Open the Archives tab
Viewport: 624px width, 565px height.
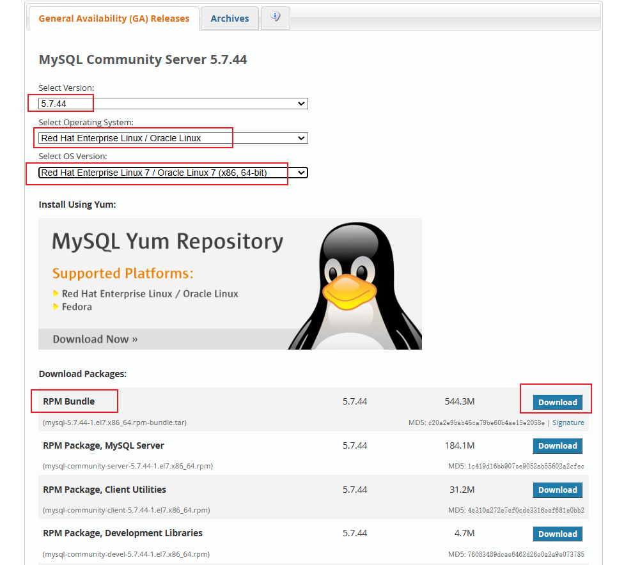tap(229, 18)
